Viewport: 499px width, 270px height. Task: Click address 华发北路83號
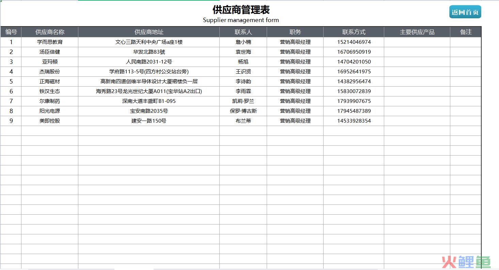click(x=149, y=52)
